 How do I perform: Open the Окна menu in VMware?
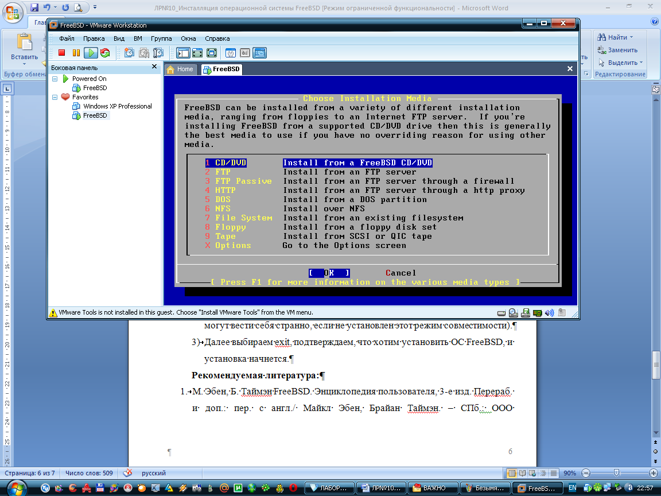pyautogui.click(x=188, y=38)
